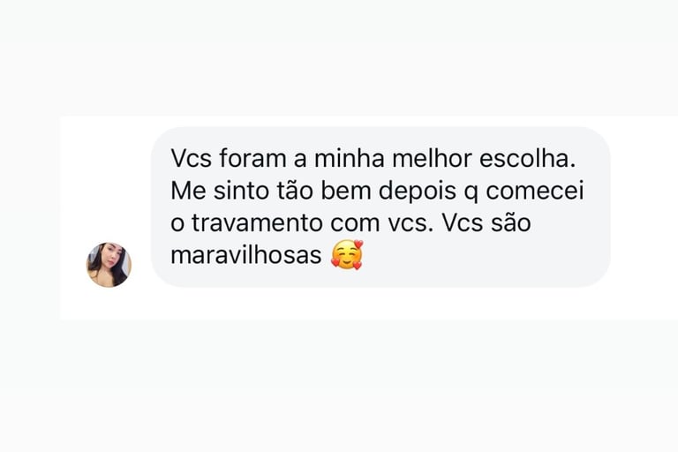Image resolution: width=678 pixels, height=452 pixels.
Task: Click the word "melhor" in the first line
Action: [x=432, y=158]
